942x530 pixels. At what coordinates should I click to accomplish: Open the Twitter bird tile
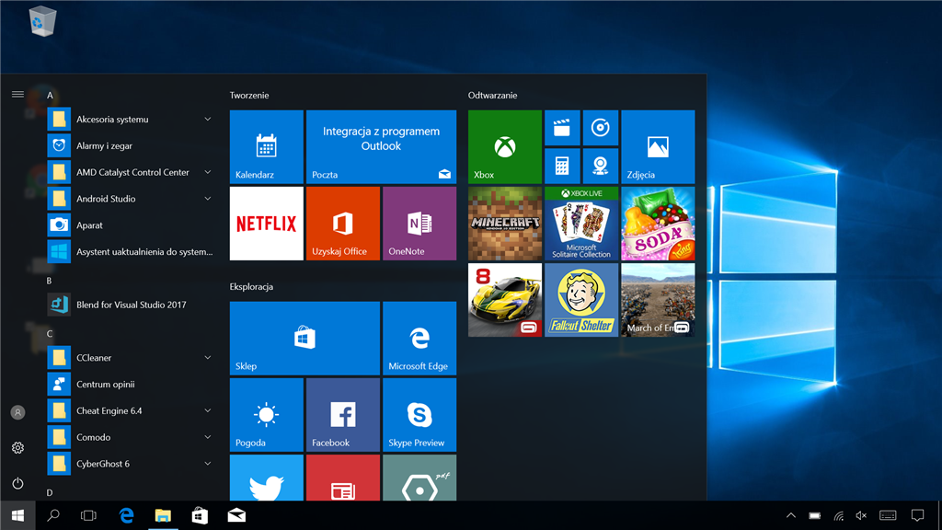tap(266, 478)
